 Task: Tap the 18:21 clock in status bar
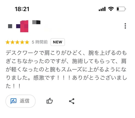click(22, 9)
